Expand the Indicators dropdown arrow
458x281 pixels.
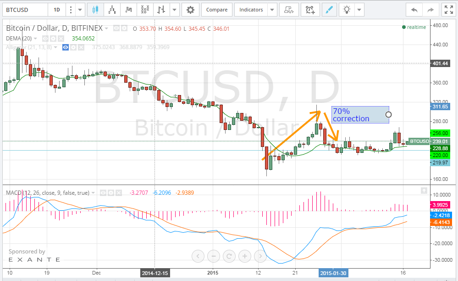[x=271, y=9]
